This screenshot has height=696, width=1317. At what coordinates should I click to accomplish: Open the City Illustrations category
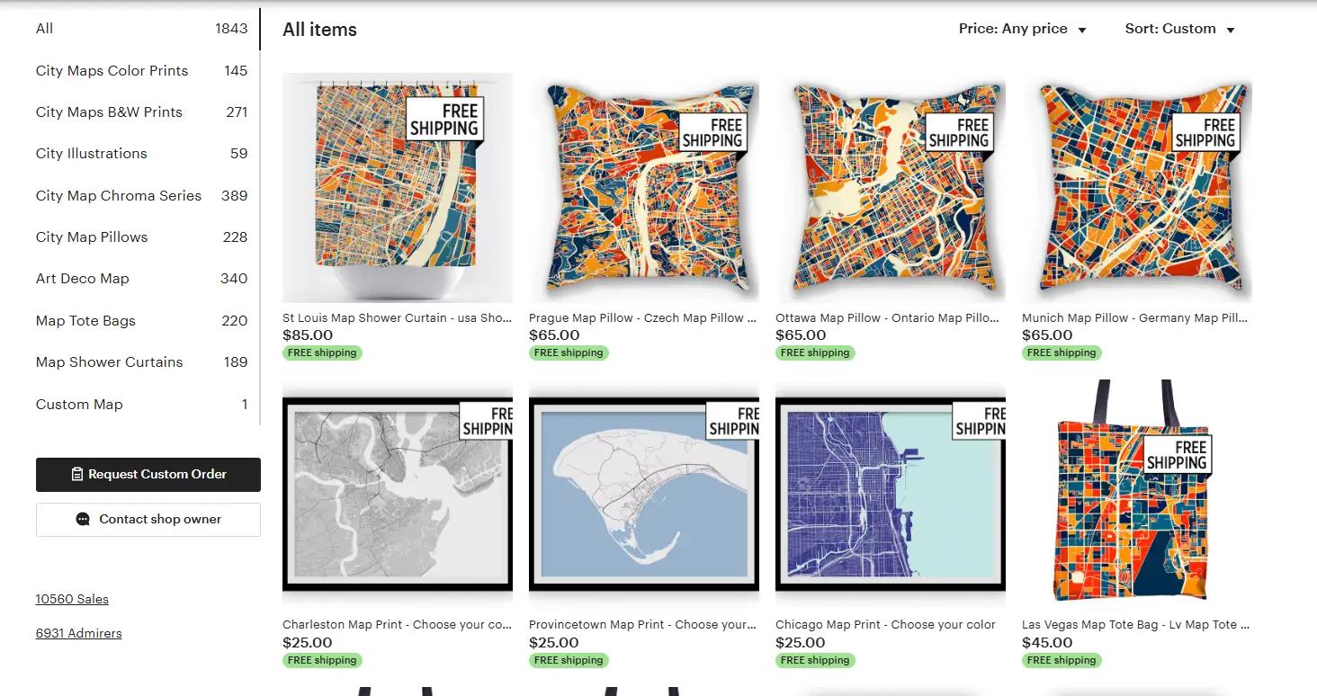(x=91, y=153)
